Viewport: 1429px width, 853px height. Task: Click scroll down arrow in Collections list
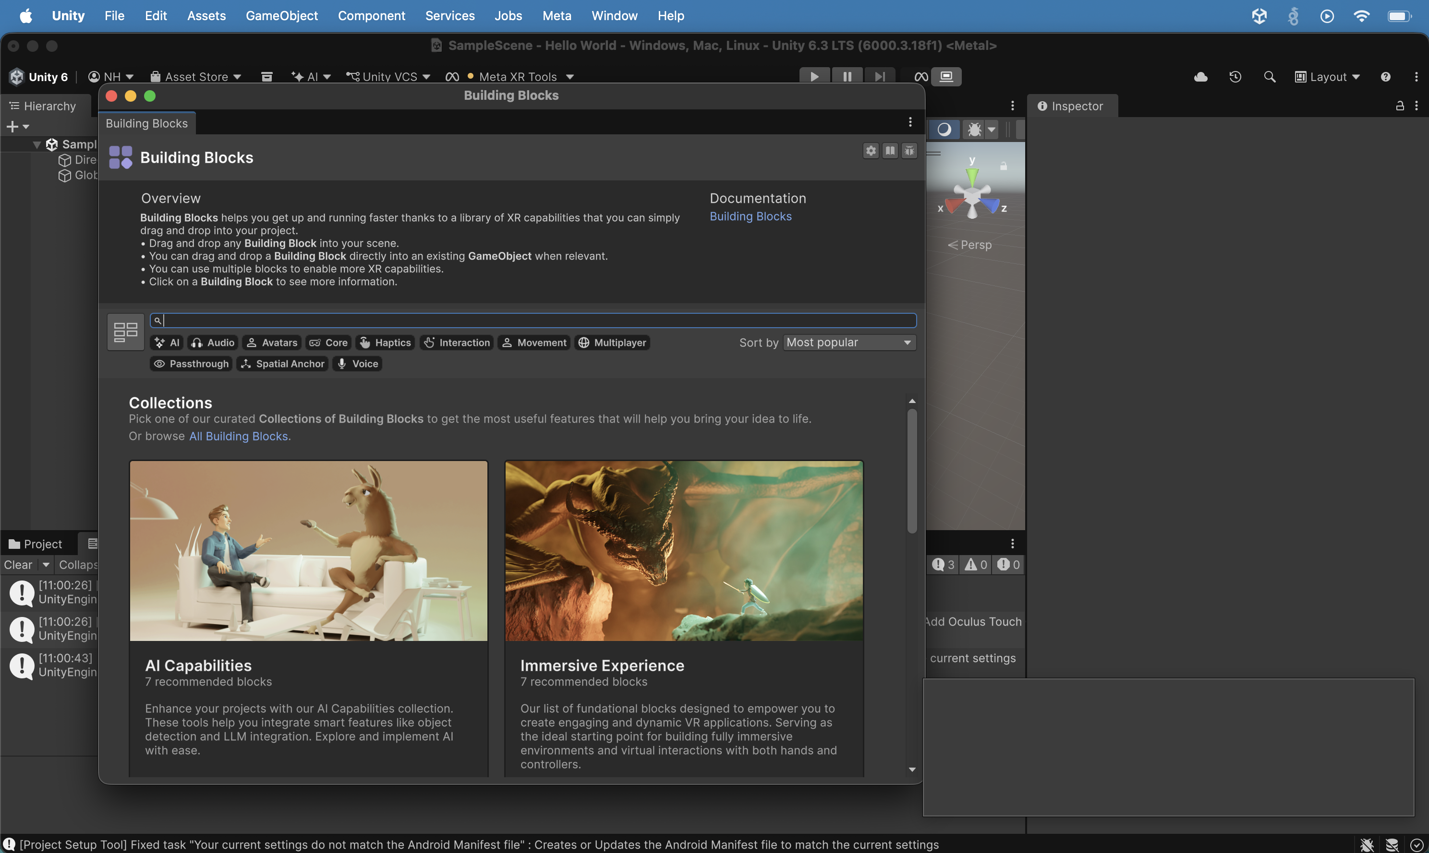coord(912,770)
